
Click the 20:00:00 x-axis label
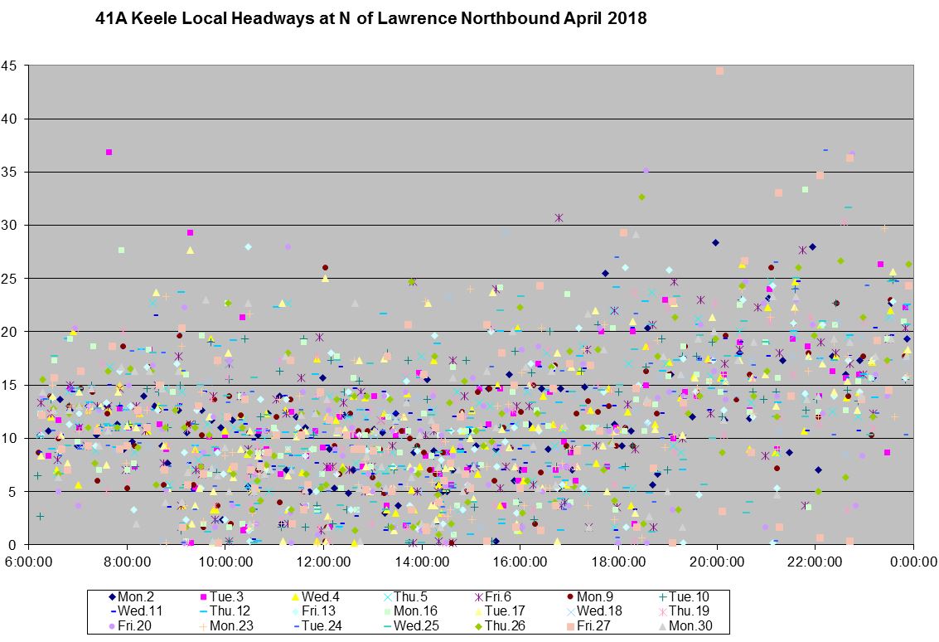(717, 561)
